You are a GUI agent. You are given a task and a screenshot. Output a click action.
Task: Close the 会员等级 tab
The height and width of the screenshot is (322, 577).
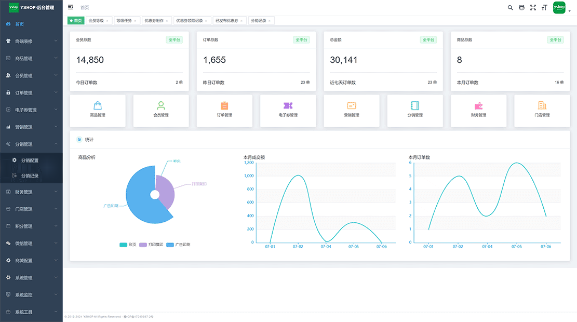[107, 21]
